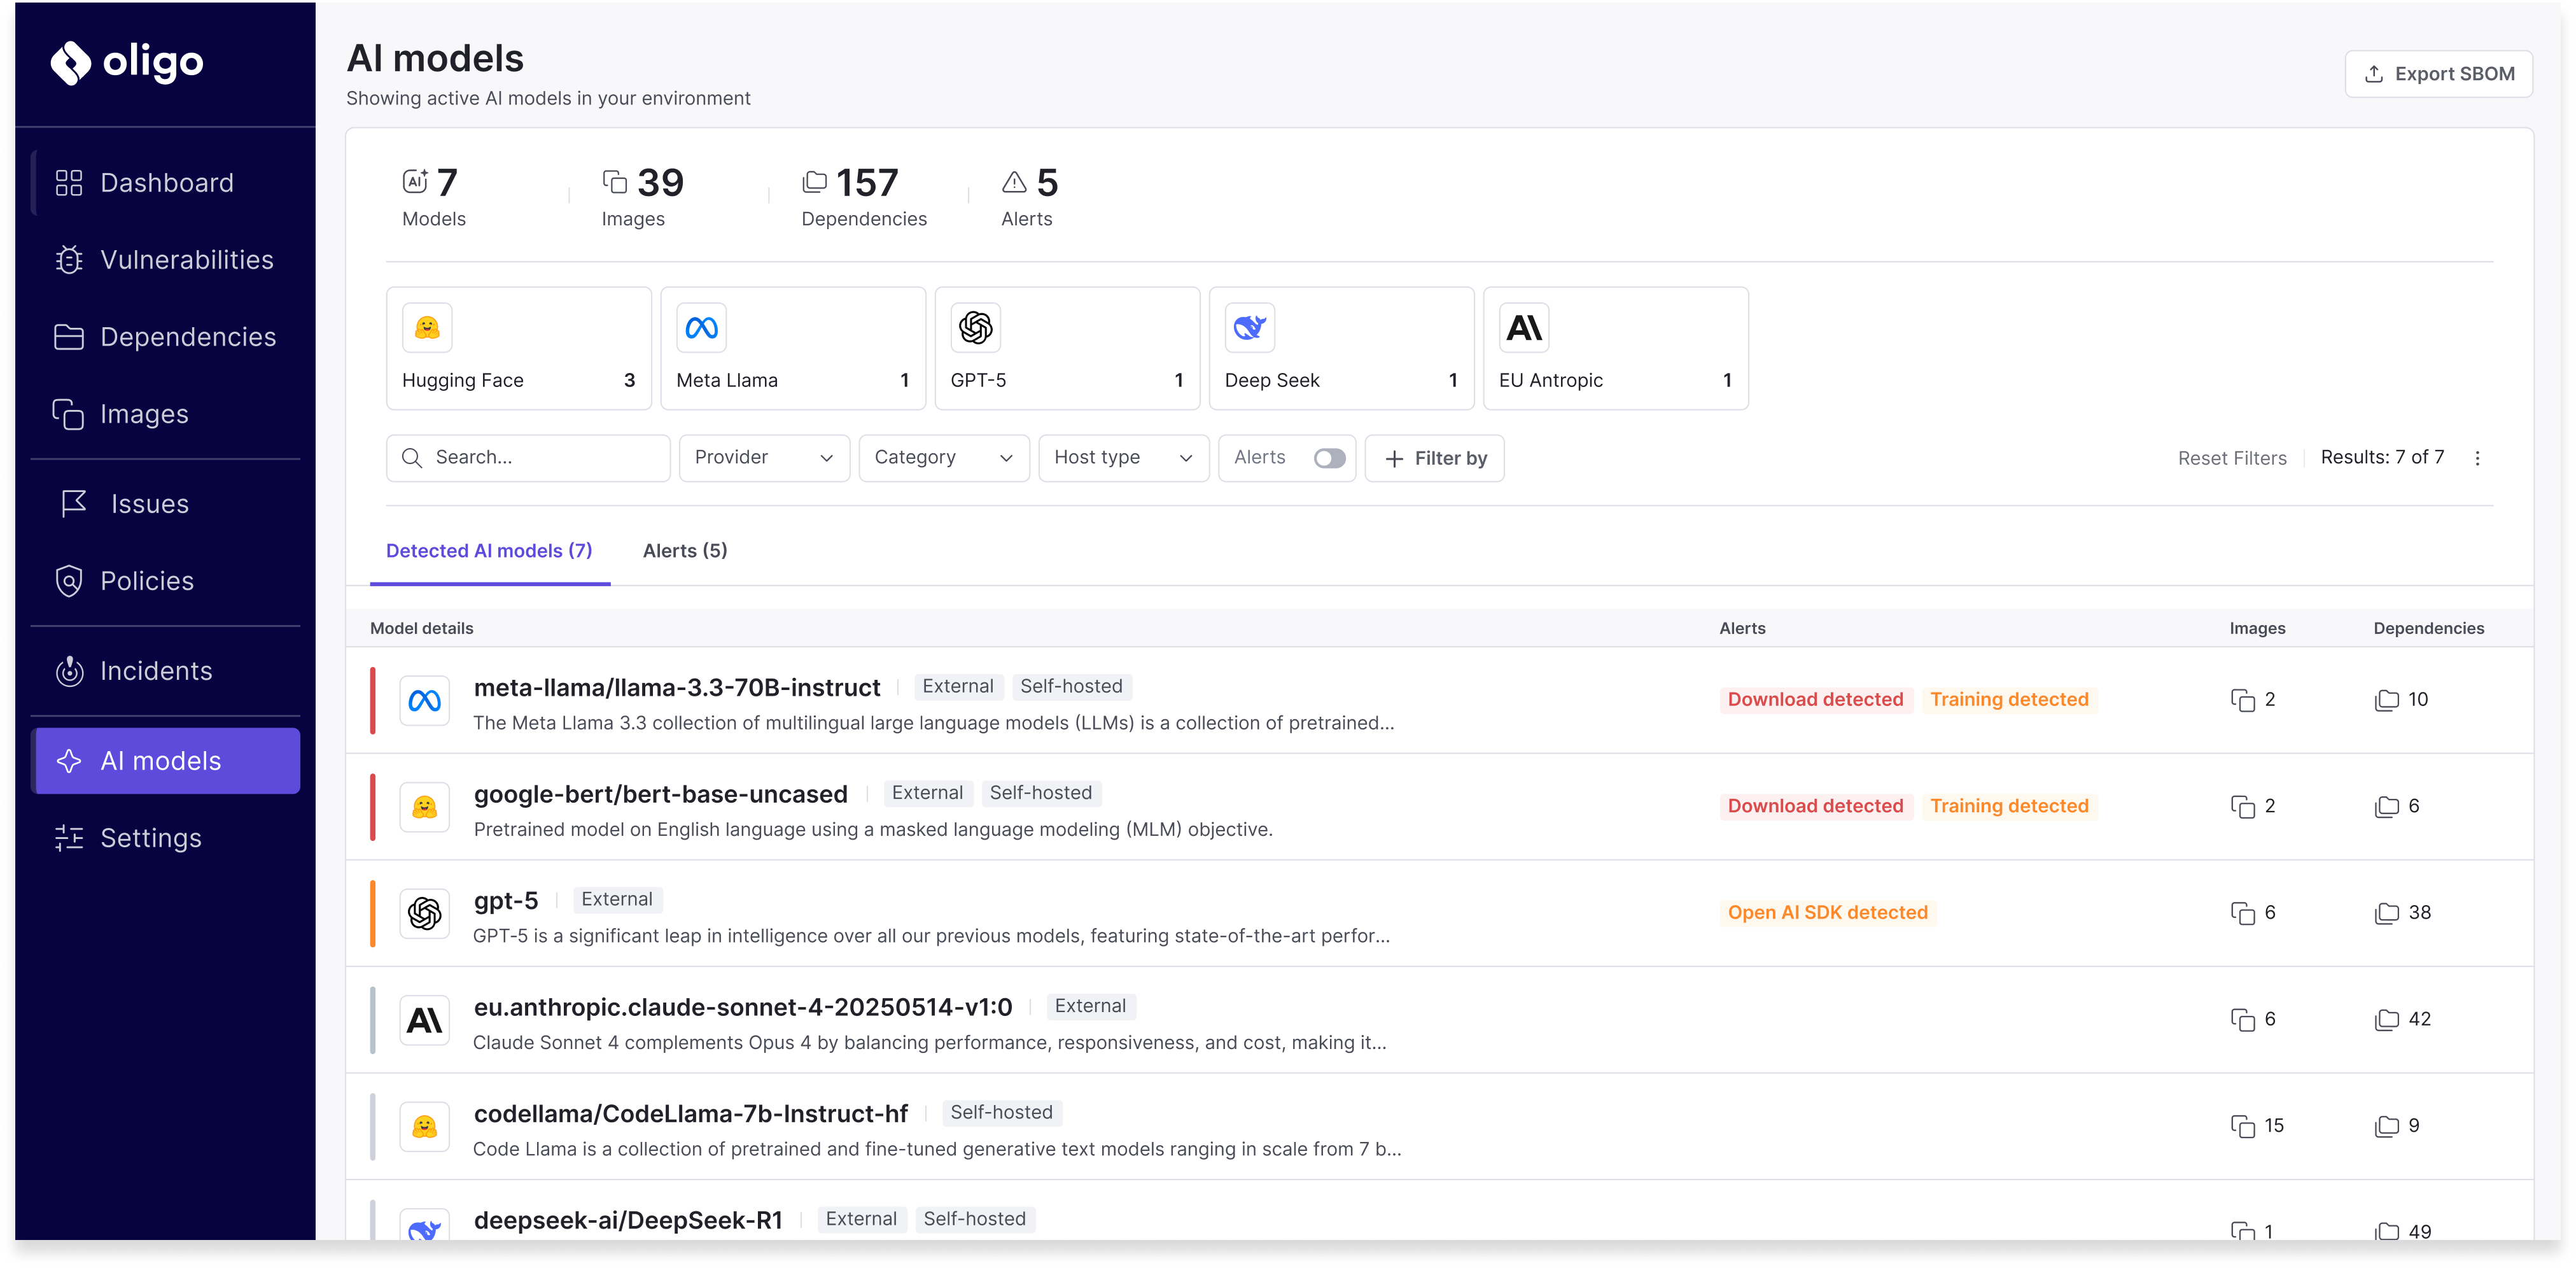The height and width of the screenshot is (1268, 2576).
Task: Click the Policies shield icon
Action: 69,581
